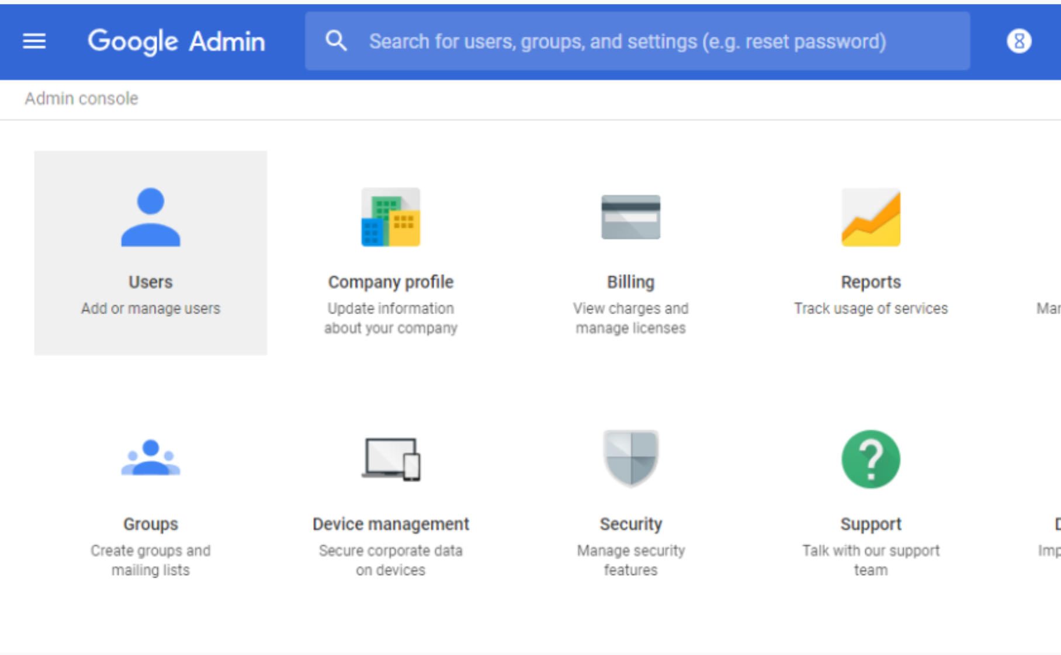This screenshot has width=1061, height=655.
Task: Click 'Add or manage users' description
Action: [x=151, y=308]
